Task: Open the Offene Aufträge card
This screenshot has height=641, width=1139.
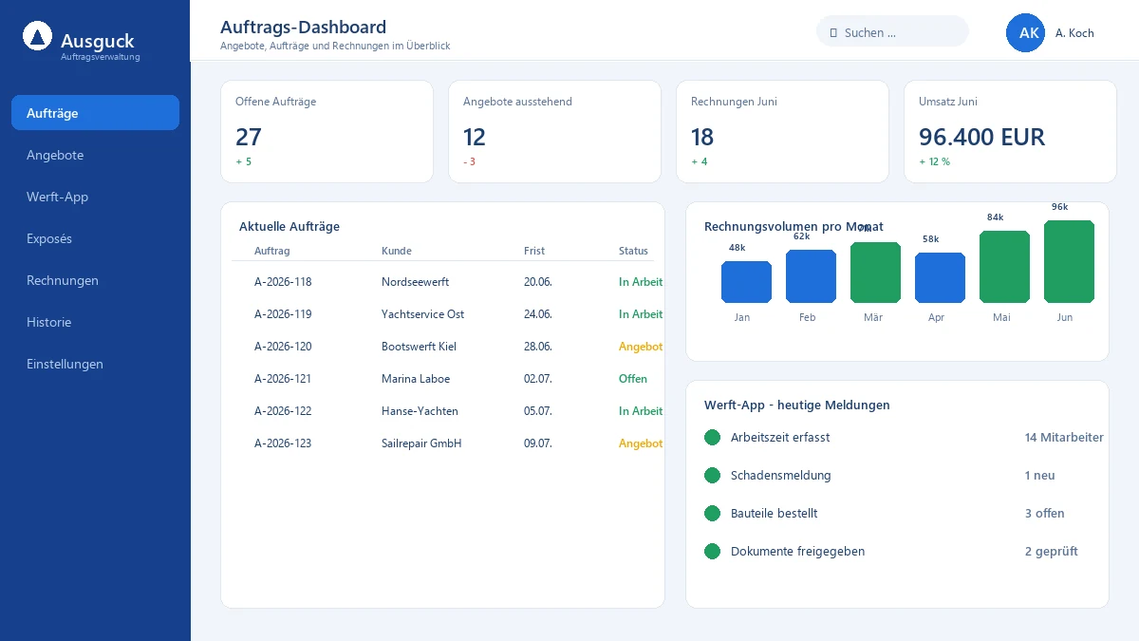Action: [327, 131]
